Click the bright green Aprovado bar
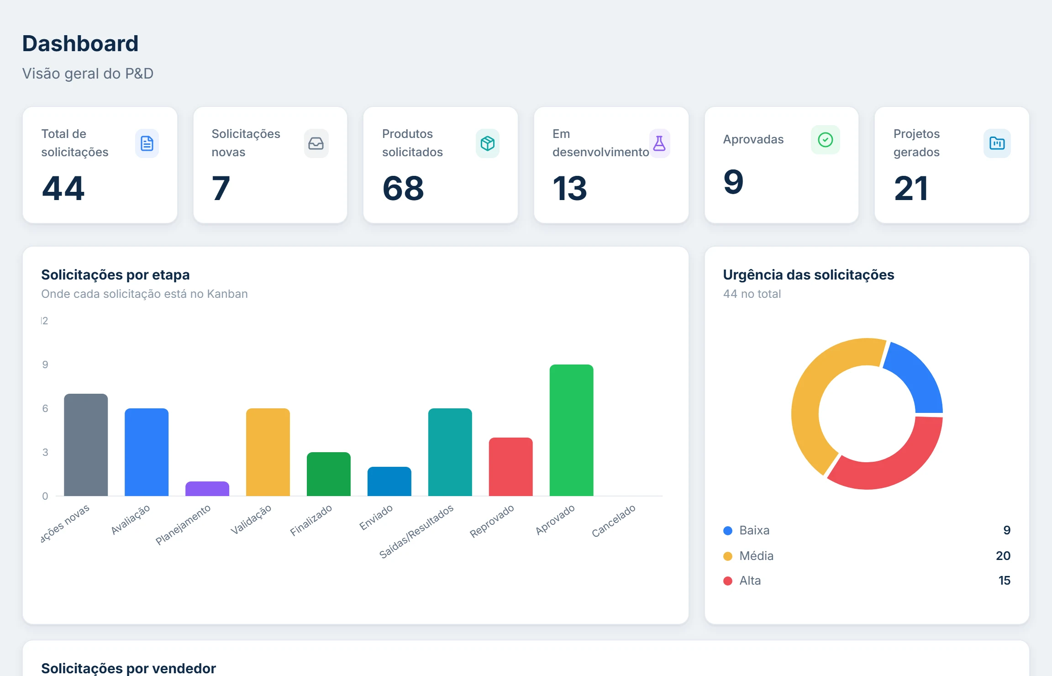The width and height of the screenshot is (1052, 676). click(x=572, y=430)
